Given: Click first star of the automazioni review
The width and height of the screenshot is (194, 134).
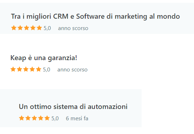Looking at the screenshot, I should pyautogui.click(x=22, y=118).
